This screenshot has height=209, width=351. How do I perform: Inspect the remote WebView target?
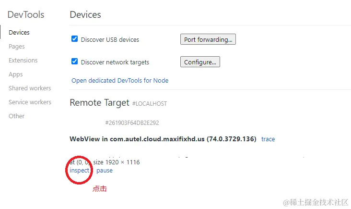pos(79,171)
